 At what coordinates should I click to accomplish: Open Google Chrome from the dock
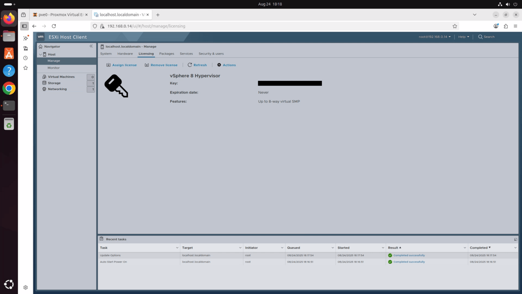[9, 88]
